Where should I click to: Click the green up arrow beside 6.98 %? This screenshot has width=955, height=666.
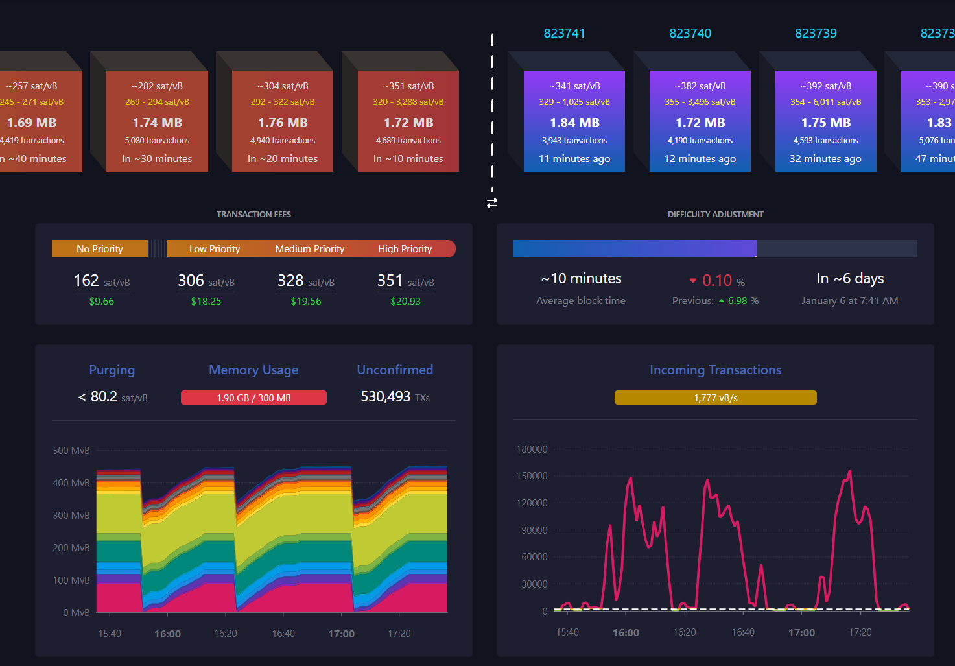click(x=722, y=301)
